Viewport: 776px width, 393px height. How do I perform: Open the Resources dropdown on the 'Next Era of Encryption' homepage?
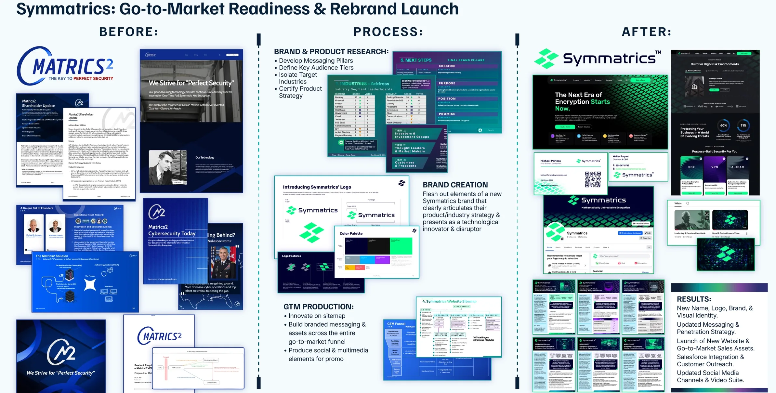coord(599,80)
